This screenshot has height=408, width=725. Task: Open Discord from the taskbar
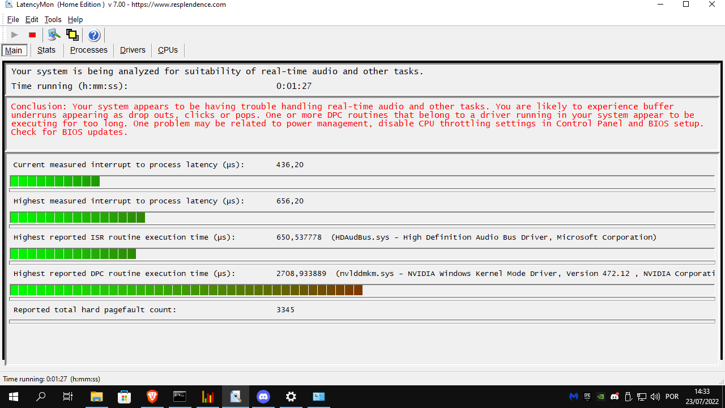click(x=263, y=397)
